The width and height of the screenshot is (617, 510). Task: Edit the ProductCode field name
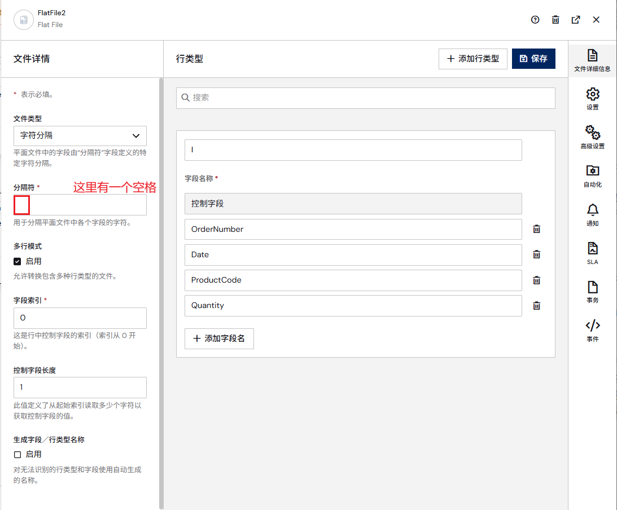point(353,280)
